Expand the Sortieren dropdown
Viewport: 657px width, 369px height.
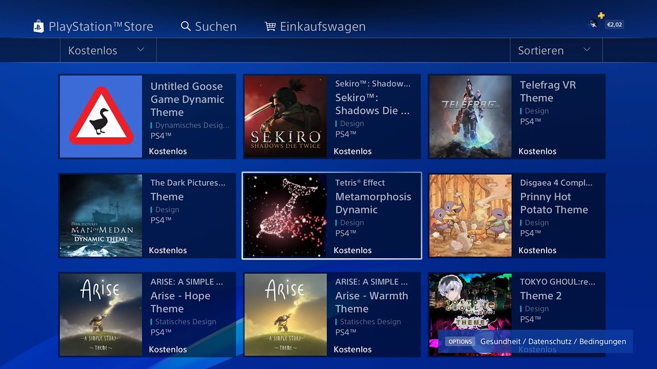pos(556,50)
